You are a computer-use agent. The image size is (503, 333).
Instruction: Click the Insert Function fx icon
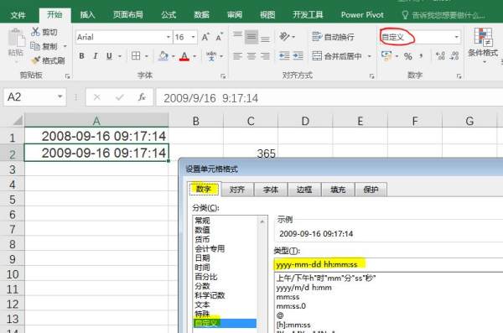142,97
